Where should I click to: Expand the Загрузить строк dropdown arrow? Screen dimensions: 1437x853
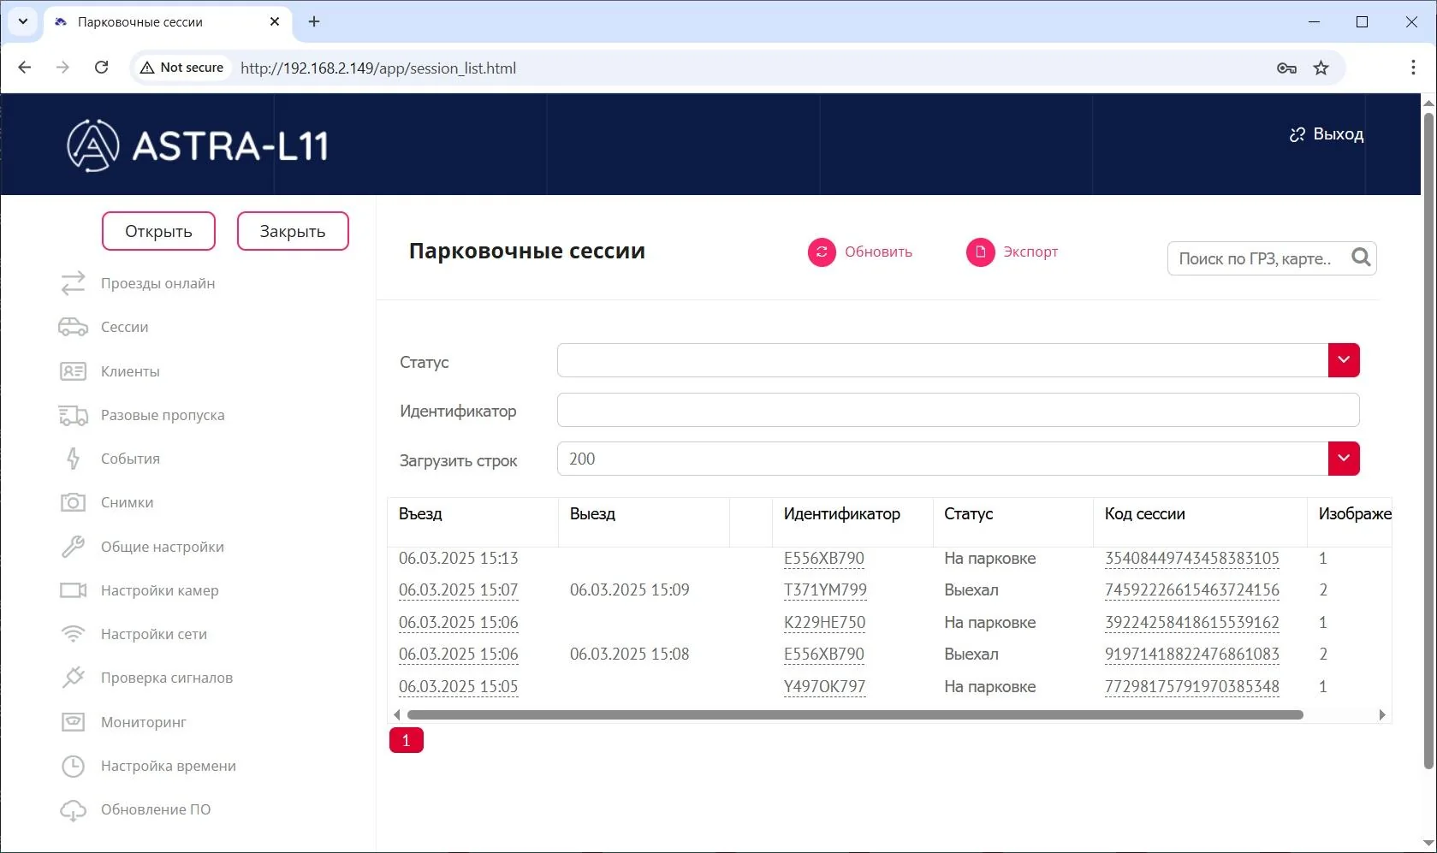pos(1344,459)
